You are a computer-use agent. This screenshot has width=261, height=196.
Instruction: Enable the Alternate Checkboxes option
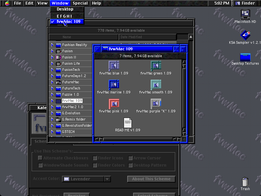pos(40,158)
